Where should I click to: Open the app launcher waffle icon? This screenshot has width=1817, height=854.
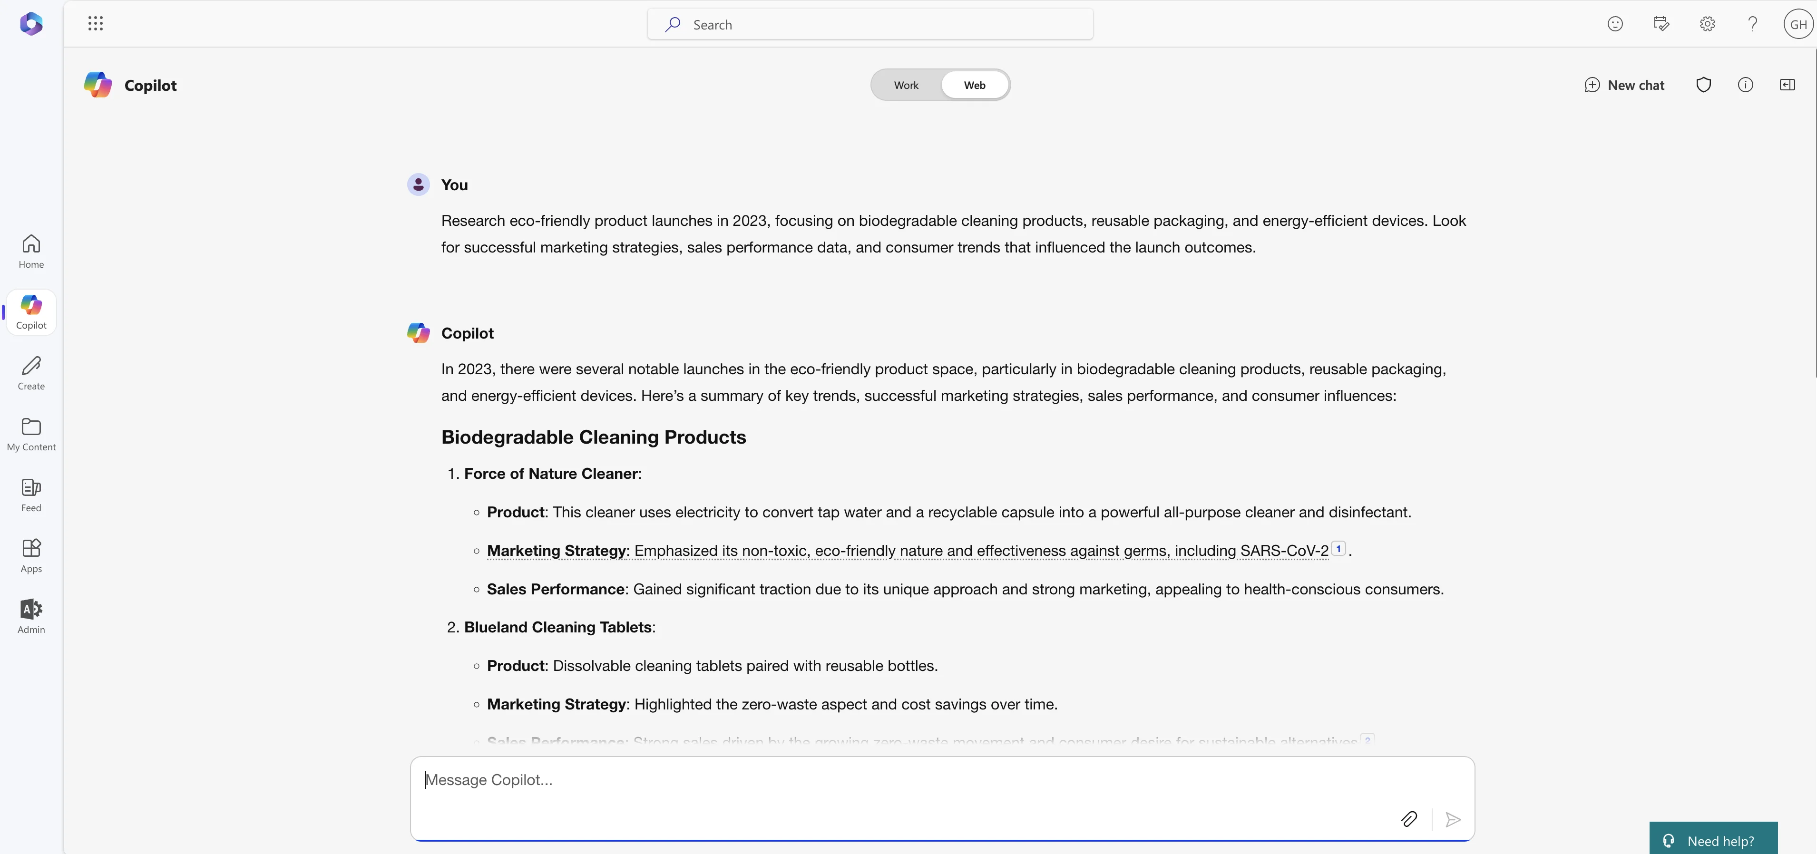tap(95, 24)
